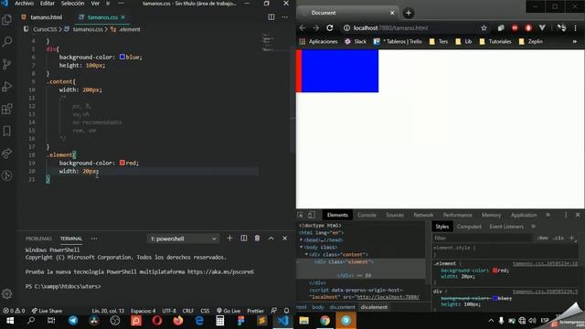Viewport: 585px width, 329px height.
Task: Show more bookmarks chevron in Chrome
Action: click(575, 41)
